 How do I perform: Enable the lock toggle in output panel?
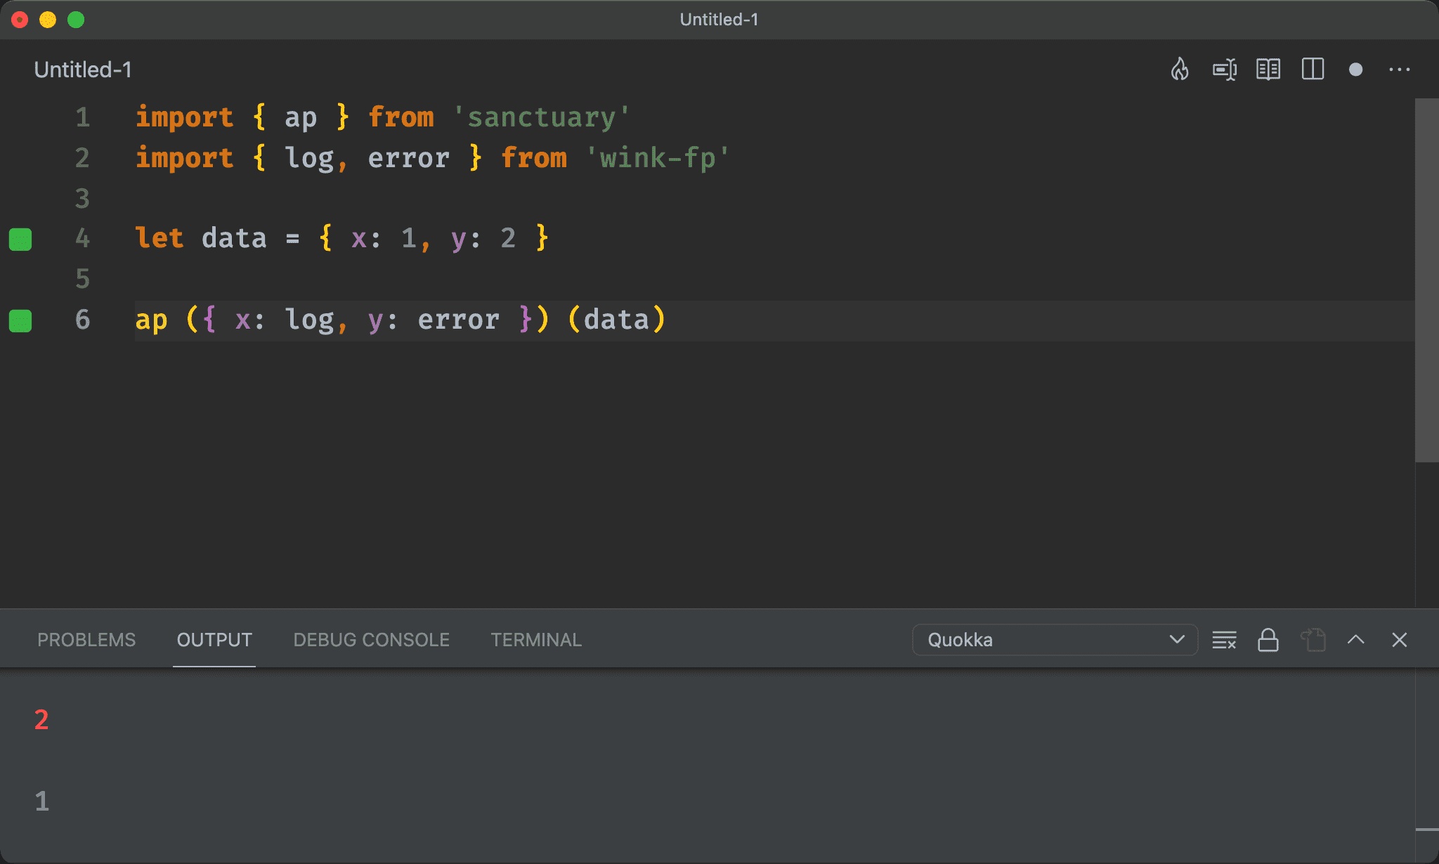(1266, 639)
